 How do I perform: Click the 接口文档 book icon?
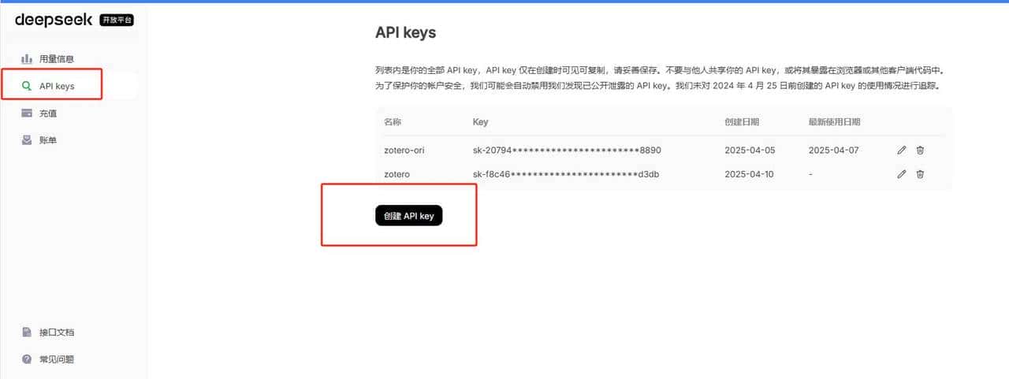(27, 333)
